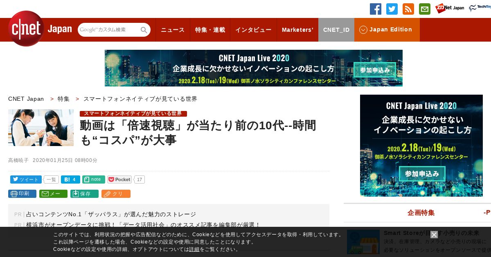Image resolution: width=491 pixels, height=257 pixels.
Task: Click 参加申込み in the top banner
Action: 375,70
